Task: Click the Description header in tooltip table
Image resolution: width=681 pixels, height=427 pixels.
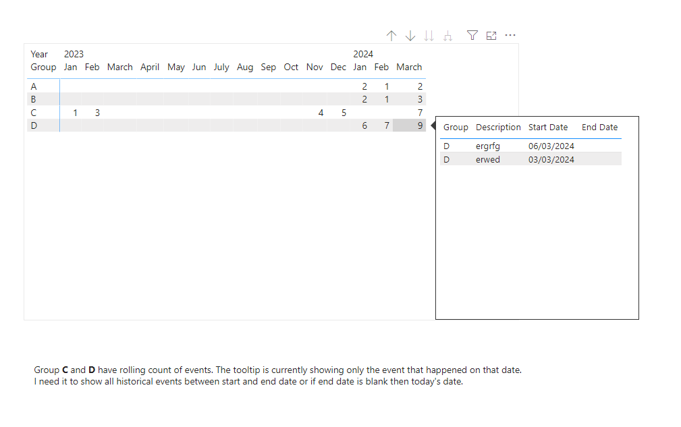Action: pos(498,127)
